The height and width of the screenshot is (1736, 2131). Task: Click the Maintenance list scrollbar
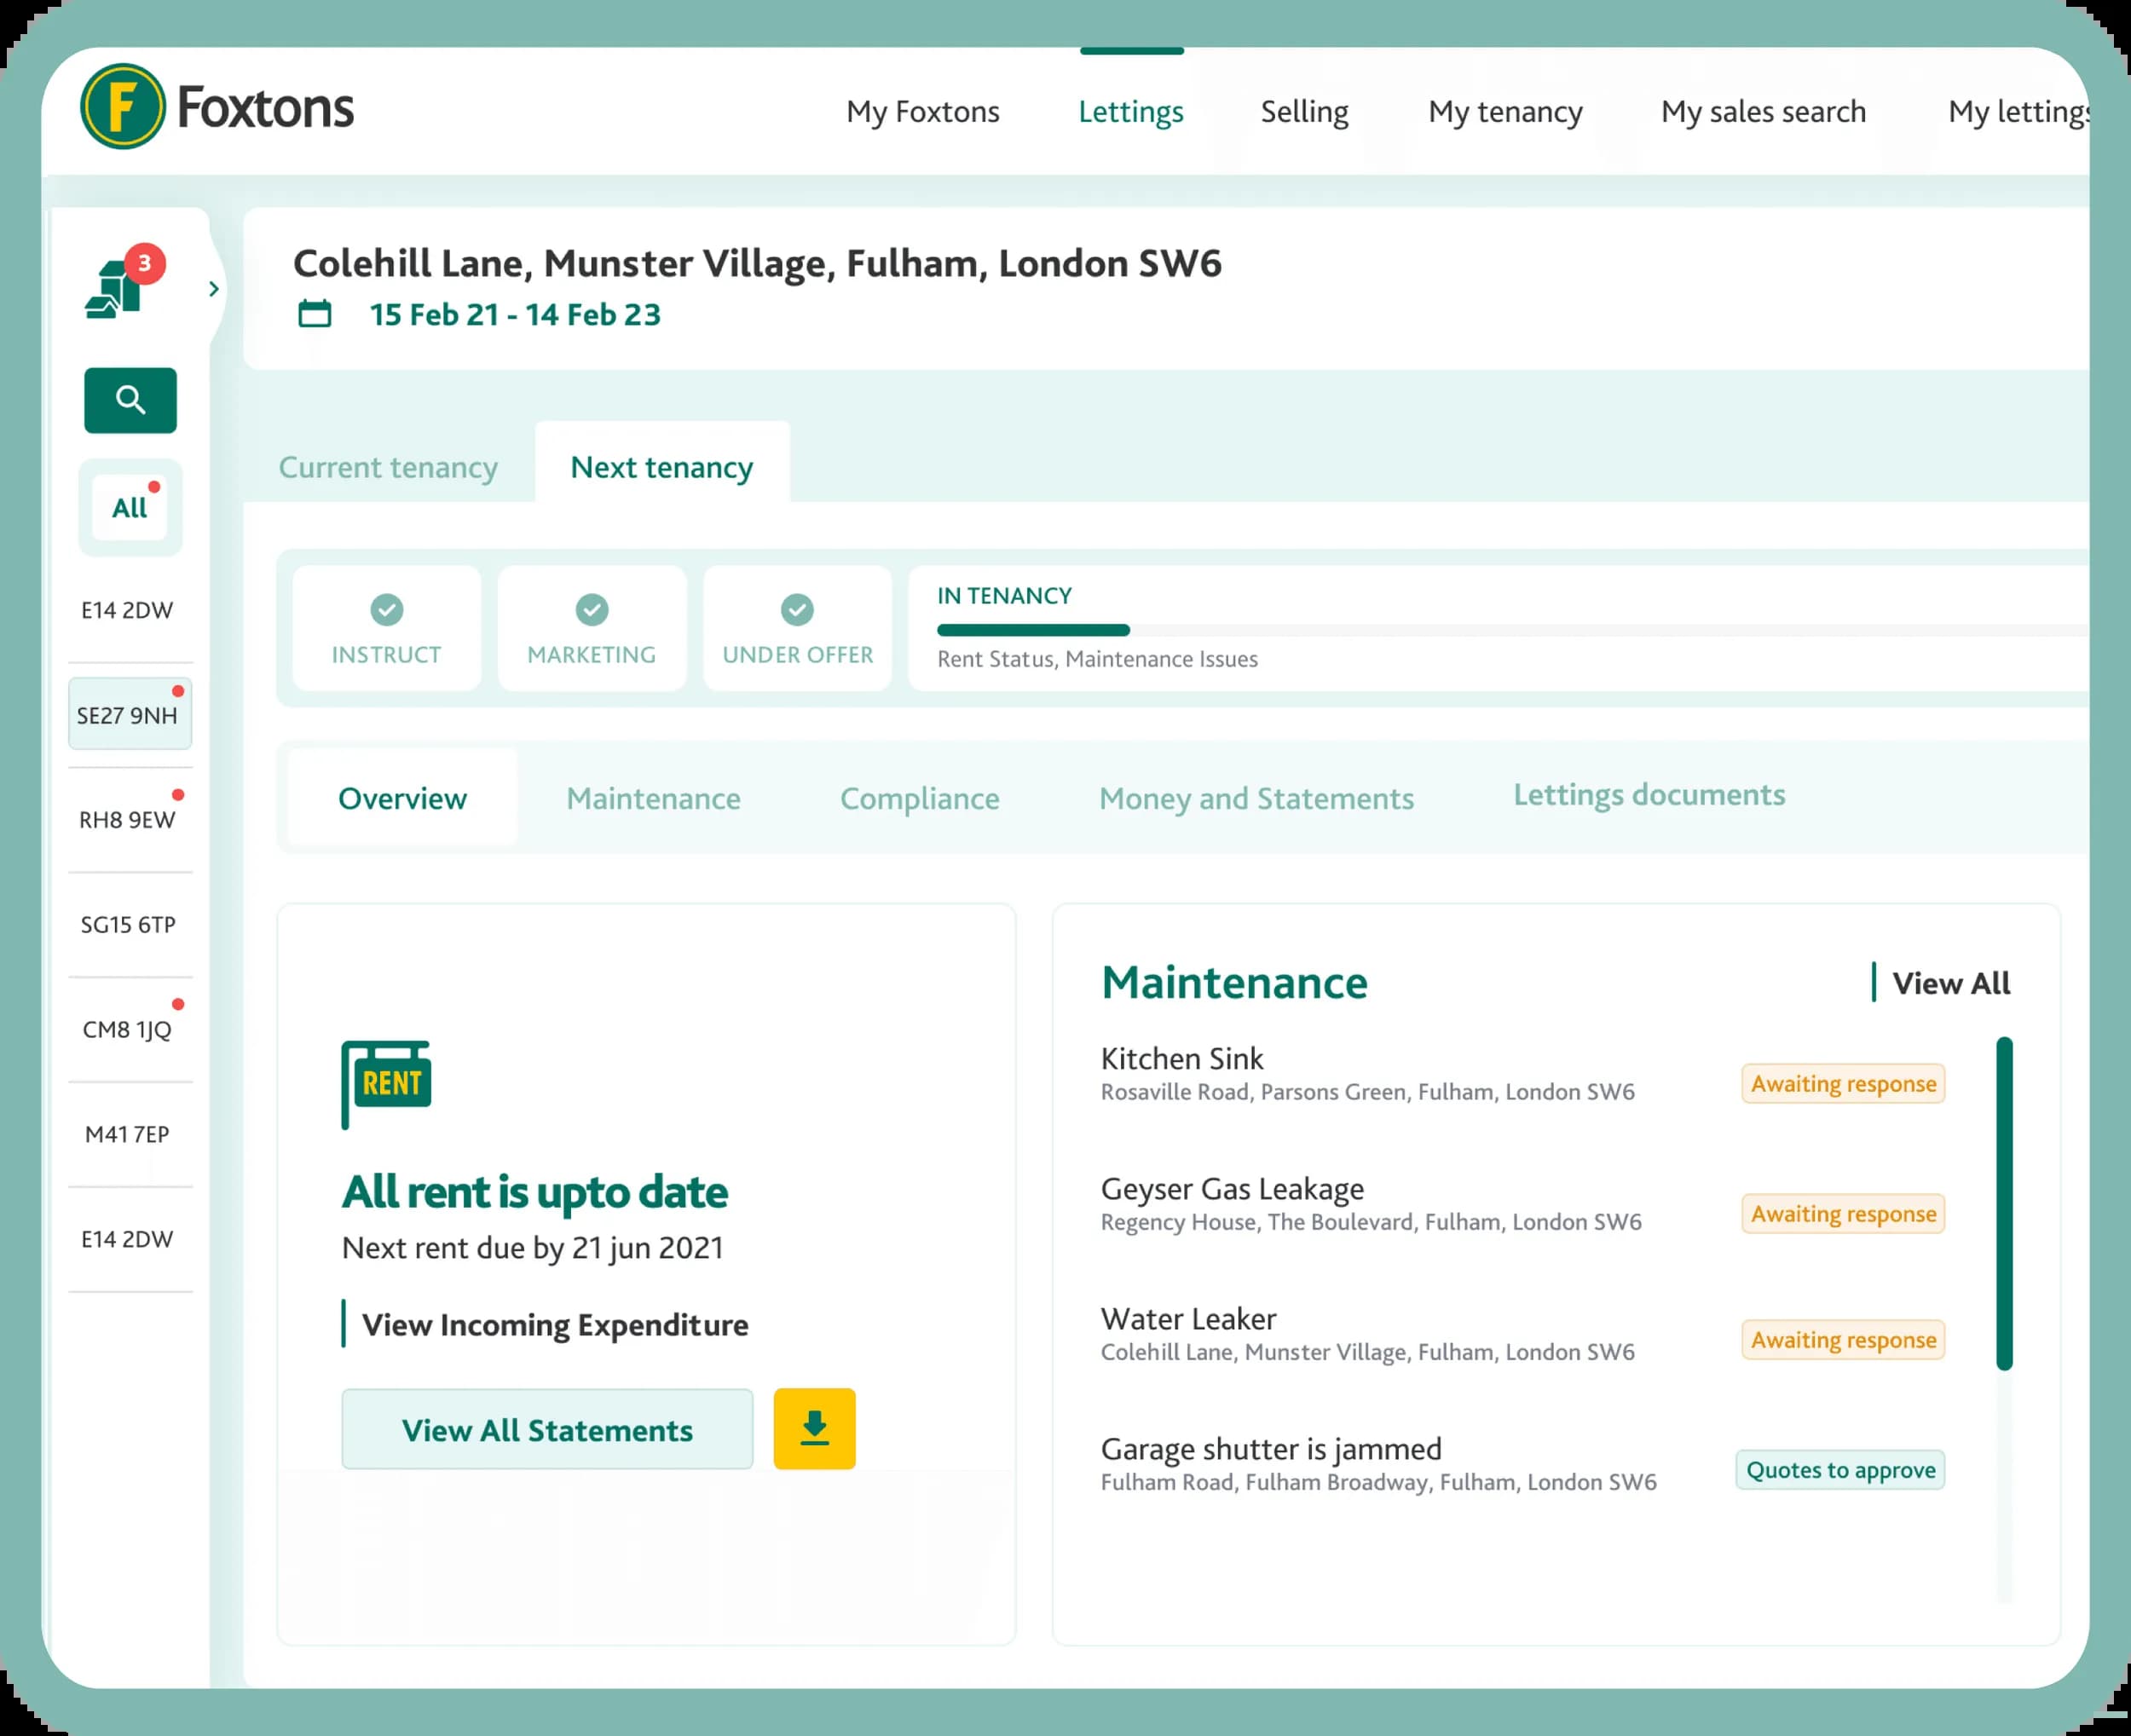2004,1203
